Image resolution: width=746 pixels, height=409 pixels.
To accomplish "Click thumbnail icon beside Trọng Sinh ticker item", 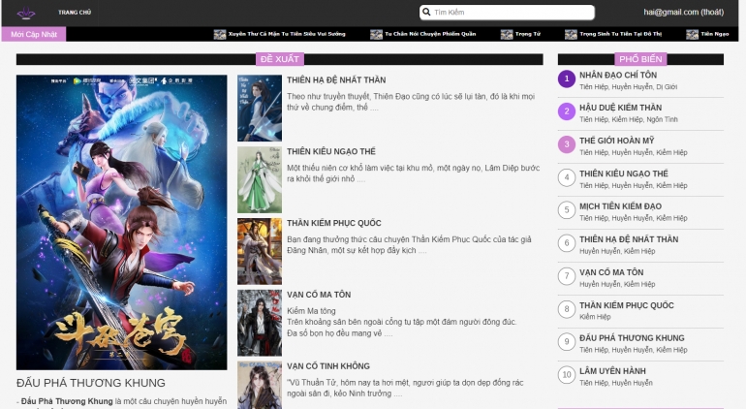I will pyautogui.click(x=571, y=34).
